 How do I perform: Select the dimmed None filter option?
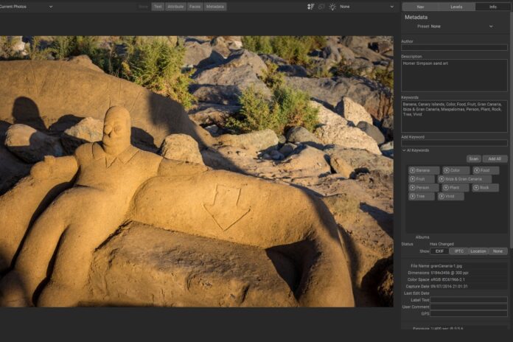[x=143, y=7]
